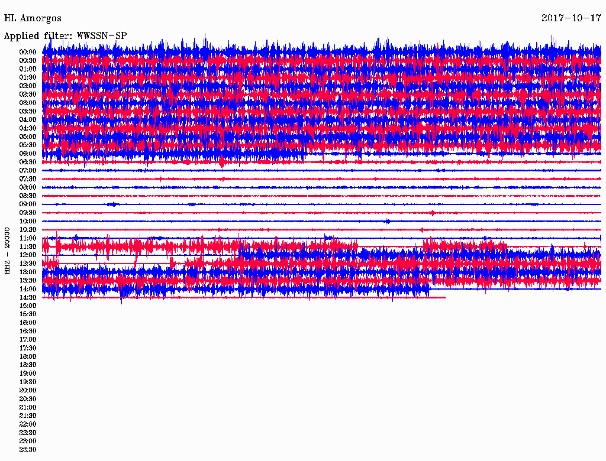Select the 09:30 time label

28,213
